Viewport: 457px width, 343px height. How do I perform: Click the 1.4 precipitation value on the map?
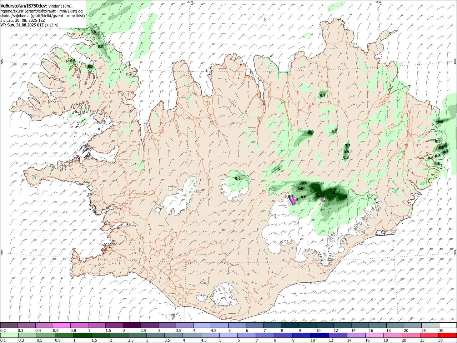345,197
